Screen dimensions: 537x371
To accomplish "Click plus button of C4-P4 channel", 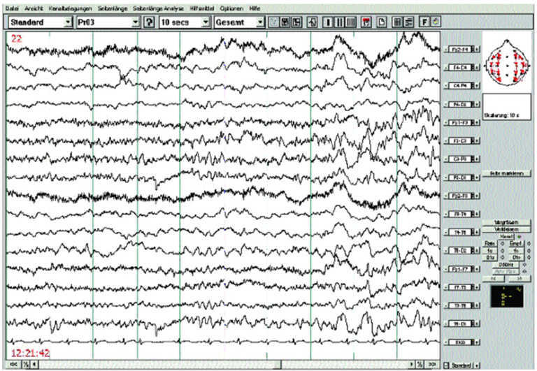I will [477, 86].
